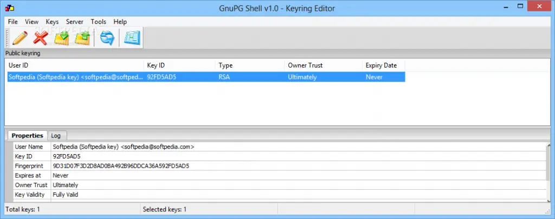The image size is (555, 219).
Task: Open the Tools menu
Action: click(99, 22)
